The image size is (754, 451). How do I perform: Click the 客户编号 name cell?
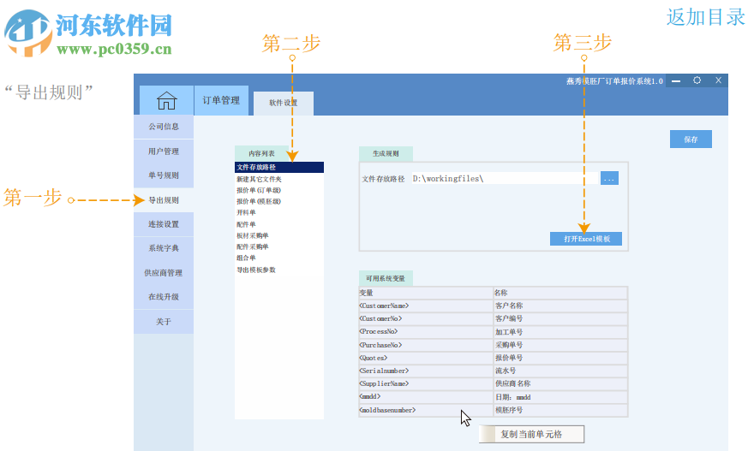560,319
